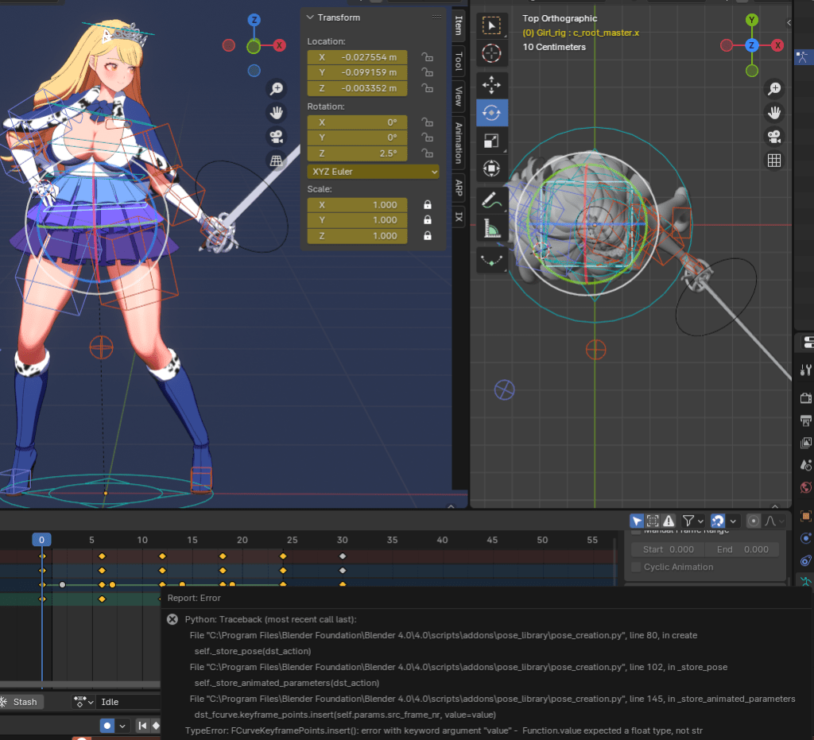Collapse the Transform panel
Image resolution: width=814 pixels, height=740 pixels.
tap(310, 17)
